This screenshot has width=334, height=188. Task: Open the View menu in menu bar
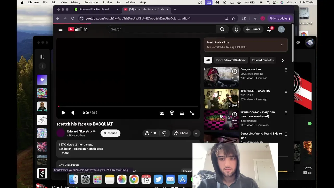[x=64, y=2]
